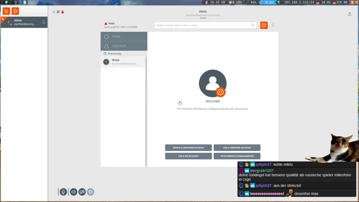Open the hamburger main menu
Screen dimensions: 359x202
tap(273, 25)
